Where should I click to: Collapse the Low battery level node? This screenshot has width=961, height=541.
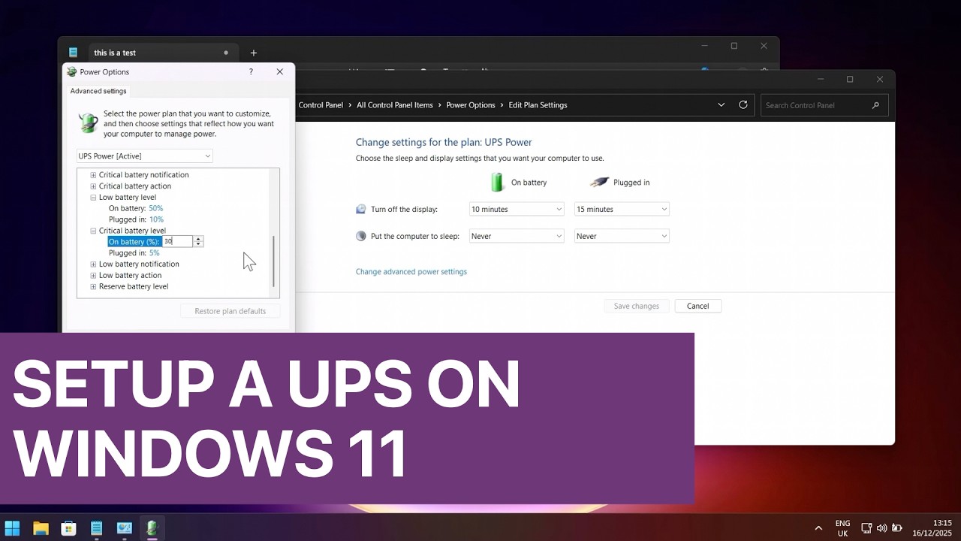(93, 198)
